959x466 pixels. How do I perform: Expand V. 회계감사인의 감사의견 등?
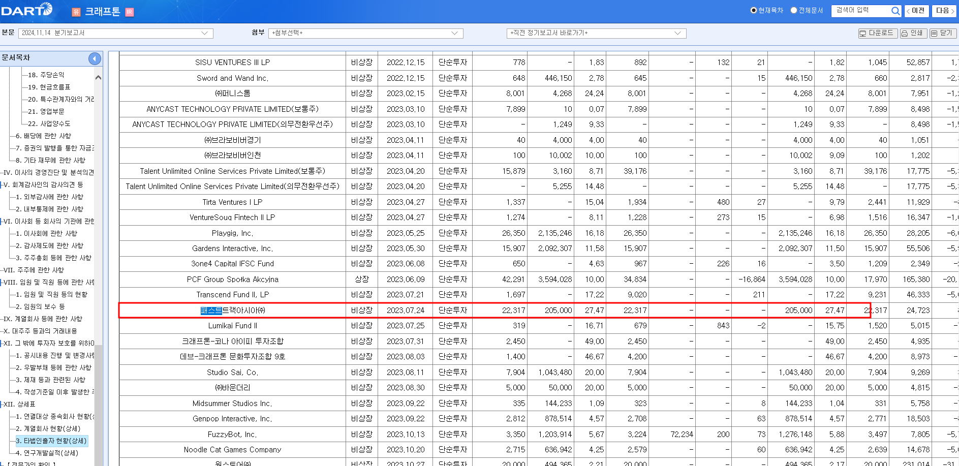(x=43, y=184)
